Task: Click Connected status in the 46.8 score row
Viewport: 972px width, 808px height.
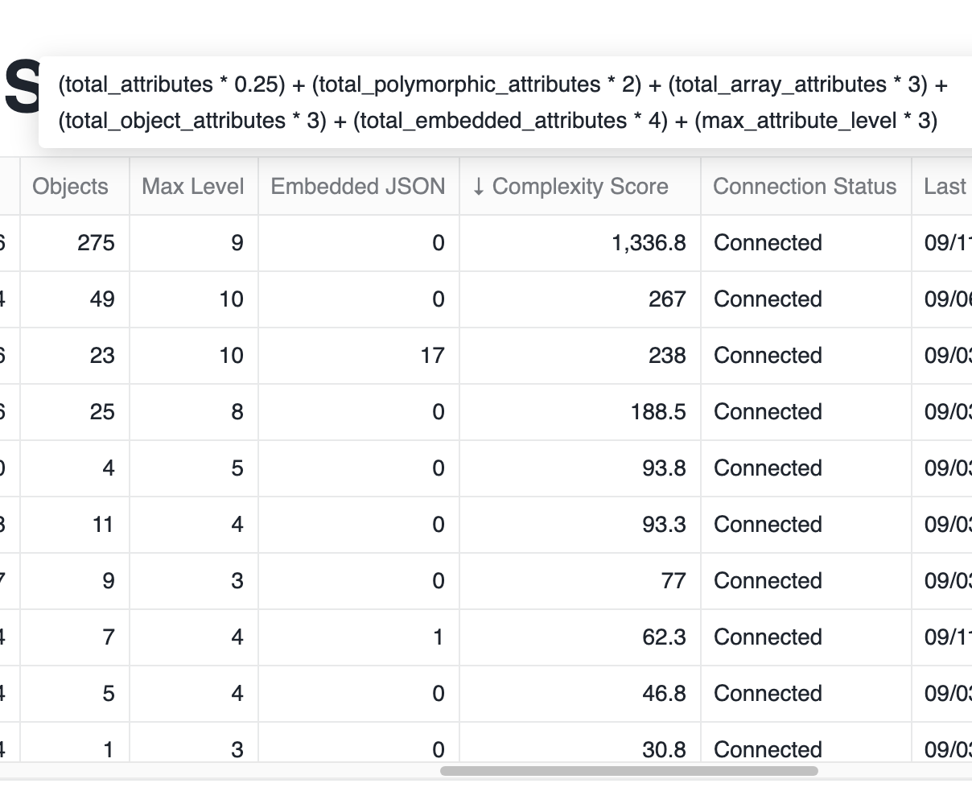Action: coord(768,694)
